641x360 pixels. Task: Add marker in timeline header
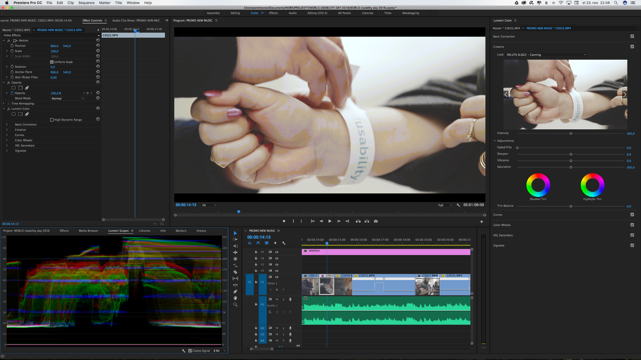[x=275, y=243]
